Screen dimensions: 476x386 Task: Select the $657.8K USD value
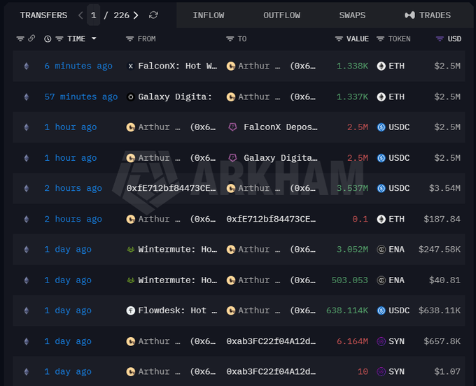(x=442, y=341)
